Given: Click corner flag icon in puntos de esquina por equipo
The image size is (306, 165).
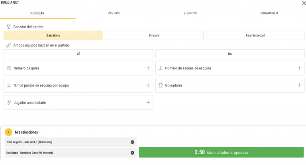Looking at the screenshot, I should point(9,85).
